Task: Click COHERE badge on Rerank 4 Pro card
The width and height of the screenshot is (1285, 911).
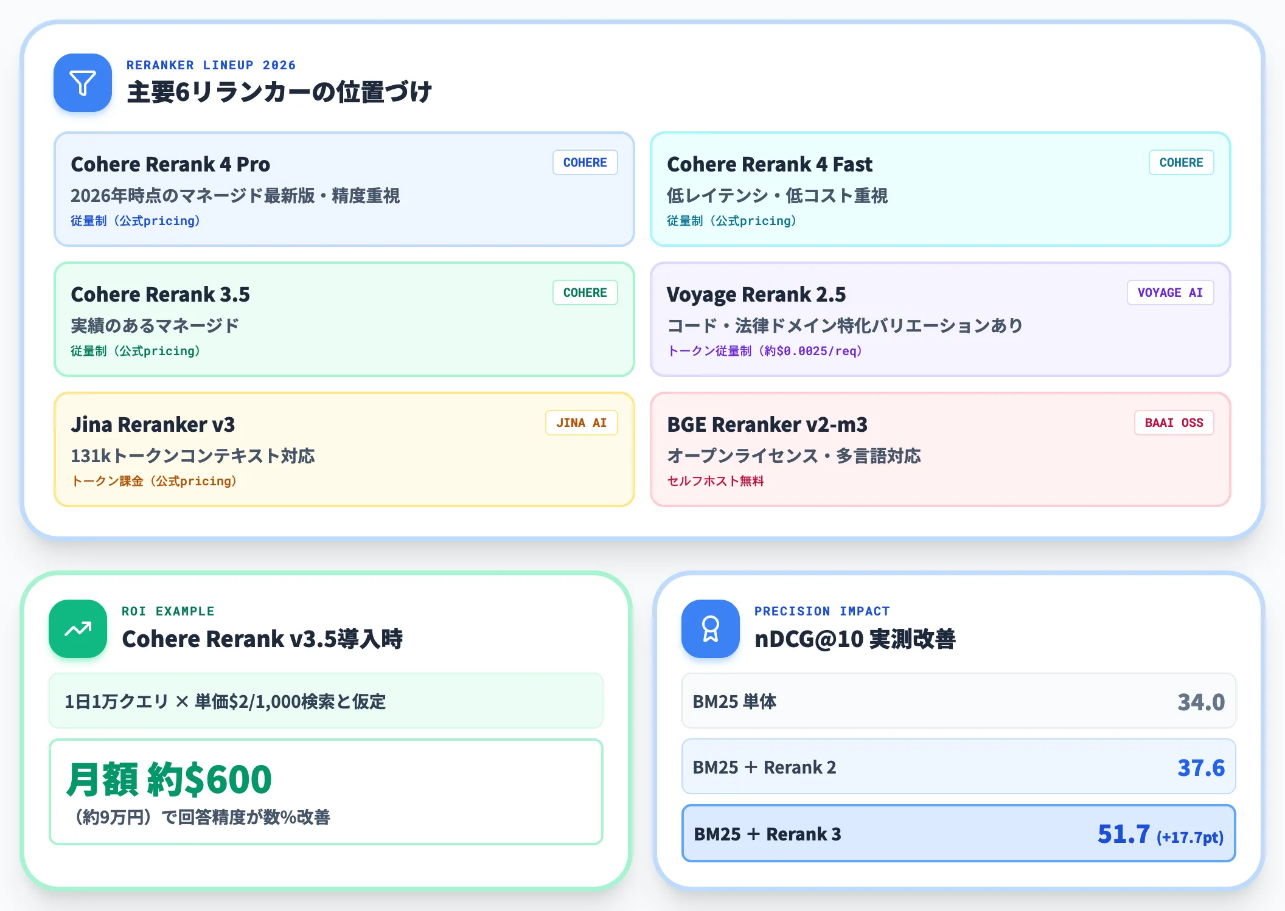Action: (585, 162)
